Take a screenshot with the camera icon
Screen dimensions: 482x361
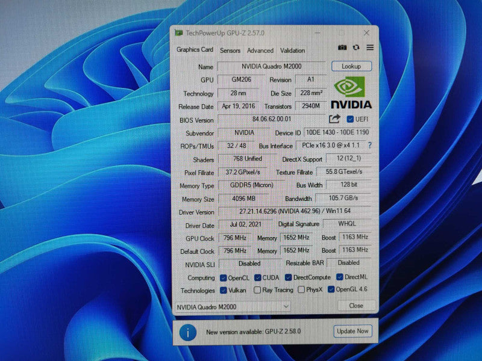[342, 48]
